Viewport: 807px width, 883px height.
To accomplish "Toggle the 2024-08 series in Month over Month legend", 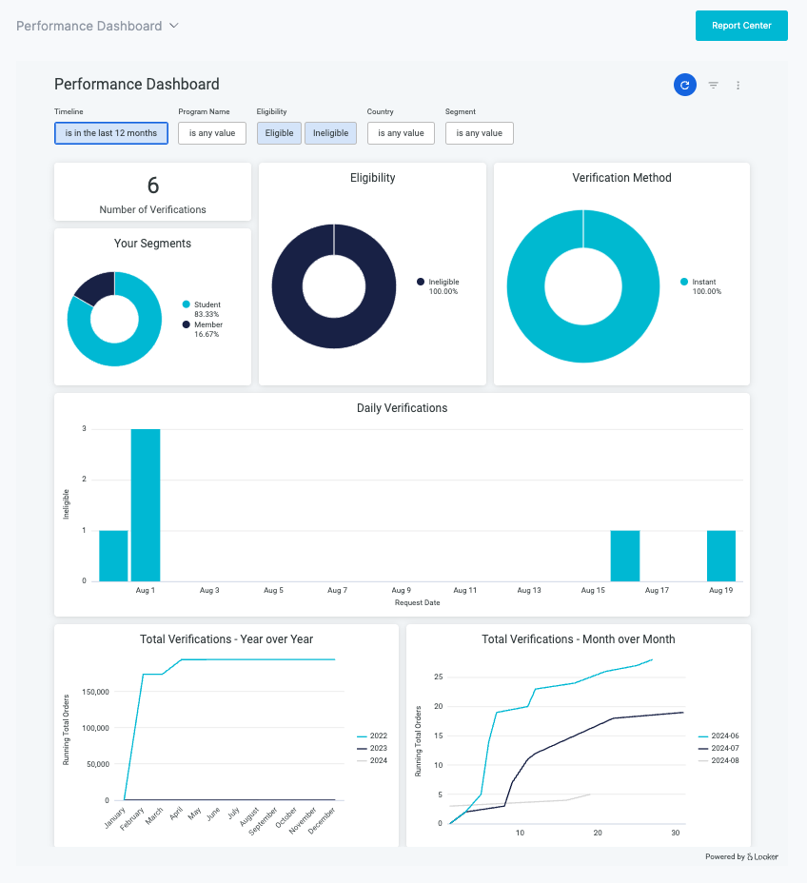I will pos(718,761).
